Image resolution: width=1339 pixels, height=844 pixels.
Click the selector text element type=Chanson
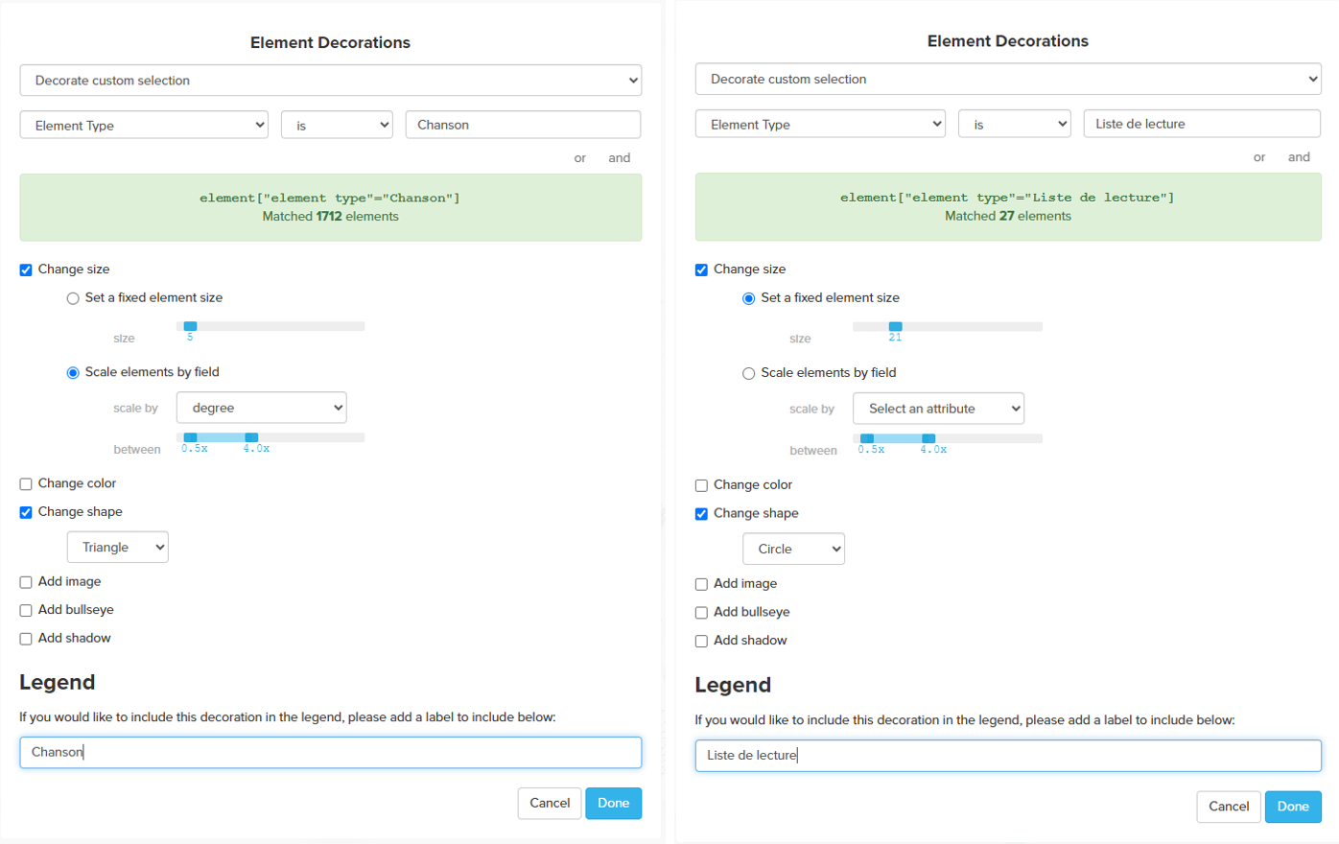pos(330,199)
